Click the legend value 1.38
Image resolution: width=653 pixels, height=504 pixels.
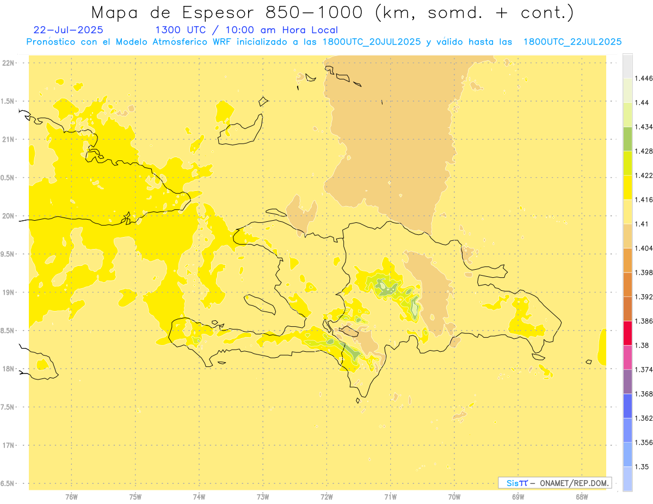[x=641, y=345]
